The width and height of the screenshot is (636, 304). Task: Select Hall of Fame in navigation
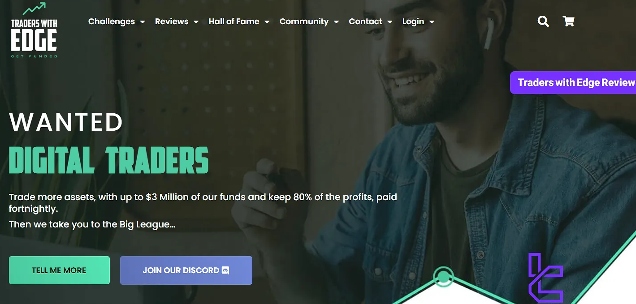[234, 21]
